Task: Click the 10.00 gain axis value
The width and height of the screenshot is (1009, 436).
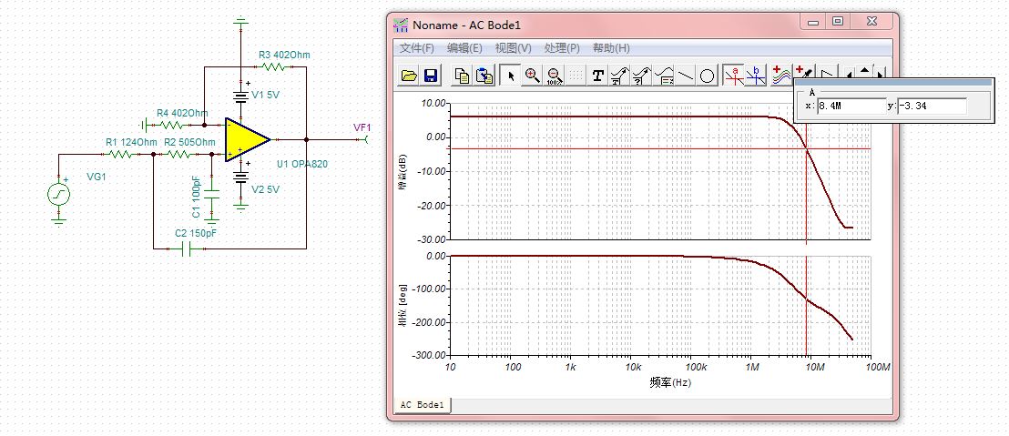Action: [432, 103]
